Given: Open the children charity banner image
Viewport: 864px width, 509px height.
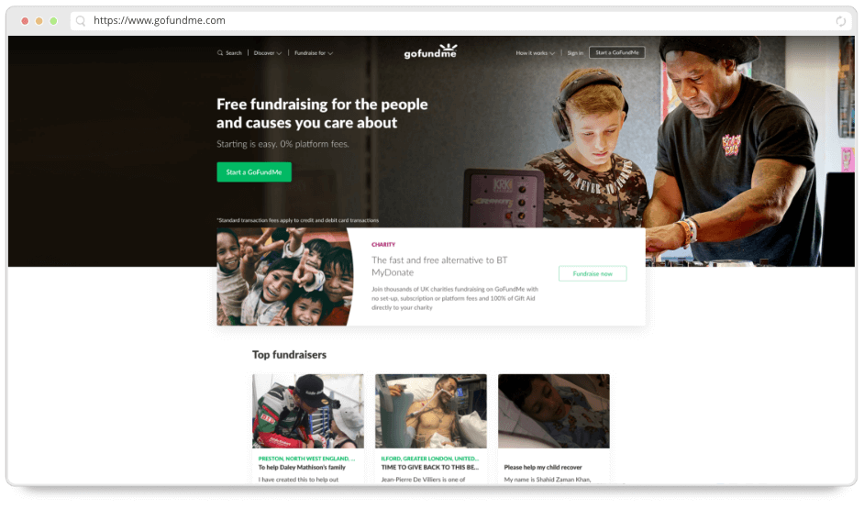Looking at the screenshot, I should [x=285, y=277].
